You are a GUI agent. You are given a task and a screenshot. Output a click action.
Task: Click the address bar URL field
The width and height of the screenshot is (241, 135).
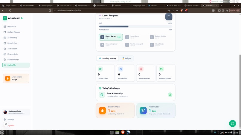(110, 10)
